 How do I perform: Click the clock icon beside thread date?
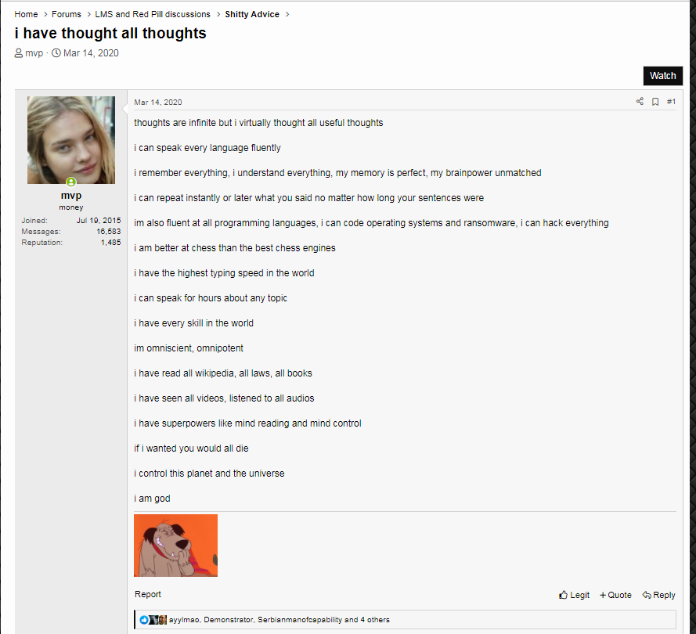point(56,53)
